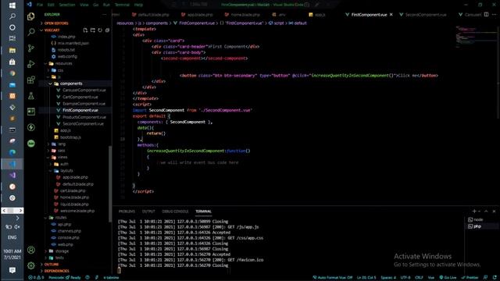This screenshot has width=500, height=281.
Task: Open the File menu
Action: (40, 5)
